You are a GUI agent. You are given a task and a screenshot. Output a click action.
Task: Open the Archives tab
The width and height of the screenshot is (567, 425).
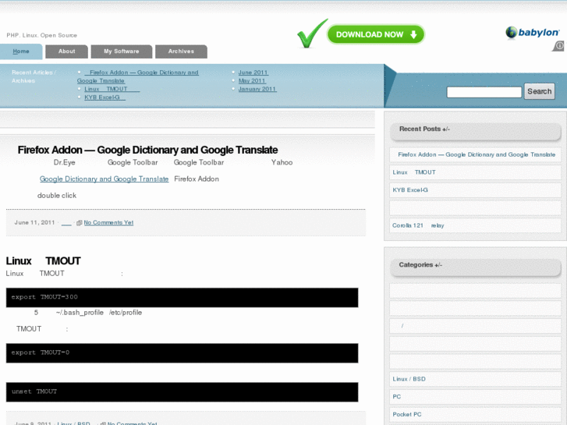tap(181, 51)
